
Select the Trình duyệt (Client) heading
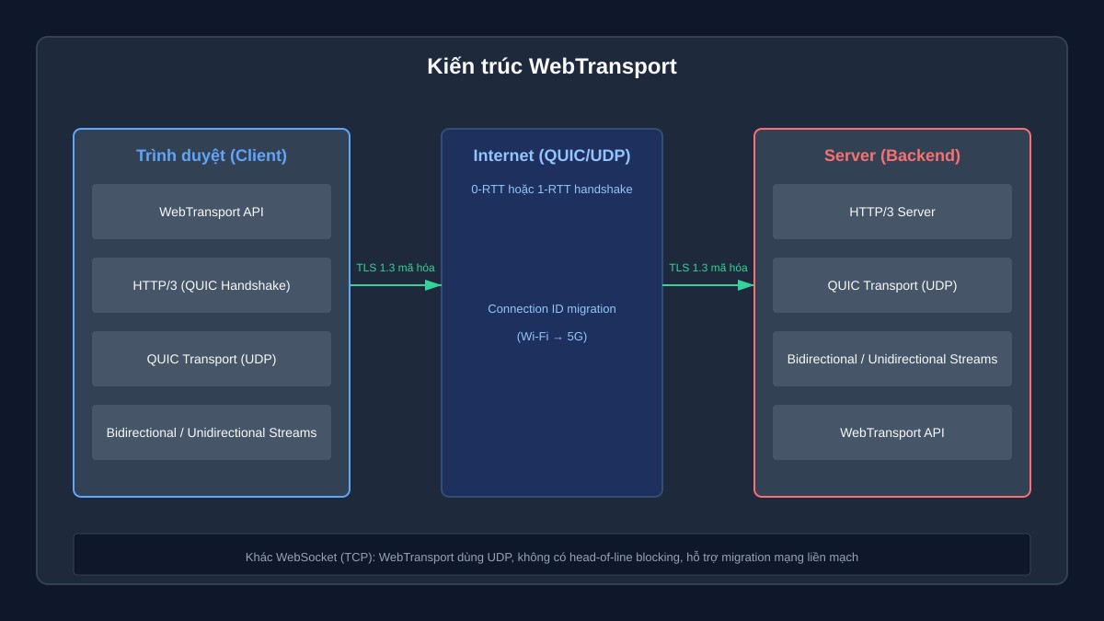(x=212, y=155)
